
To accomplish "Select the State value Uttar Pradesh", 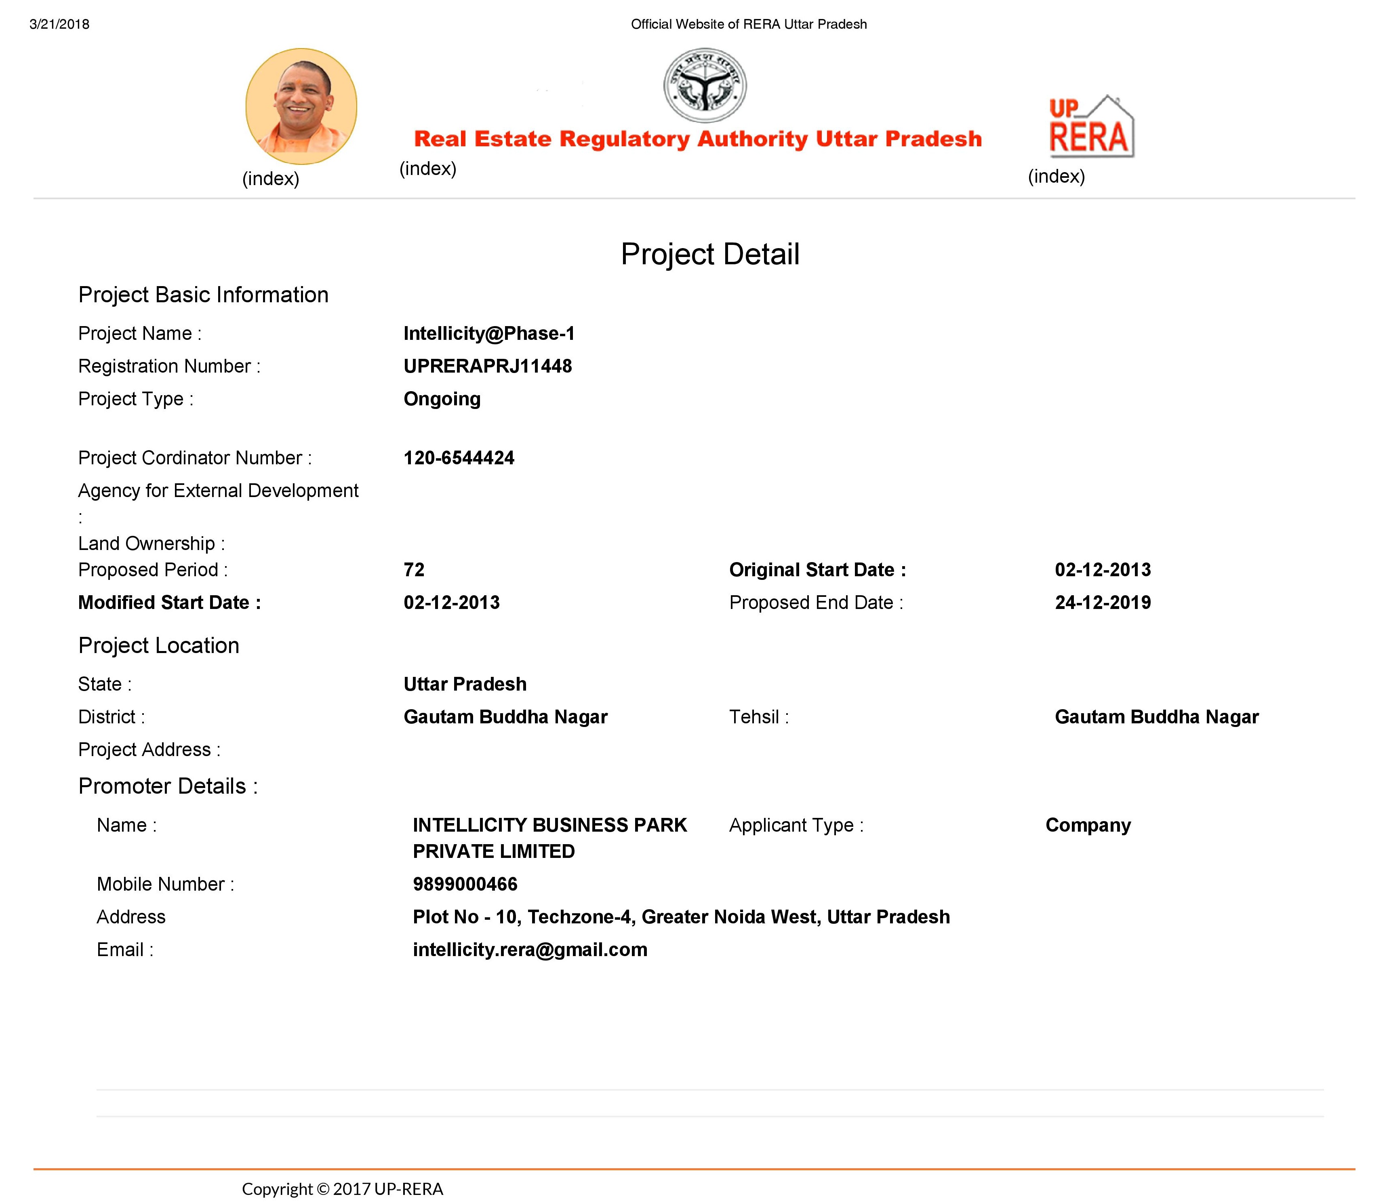I will [465, 684].
